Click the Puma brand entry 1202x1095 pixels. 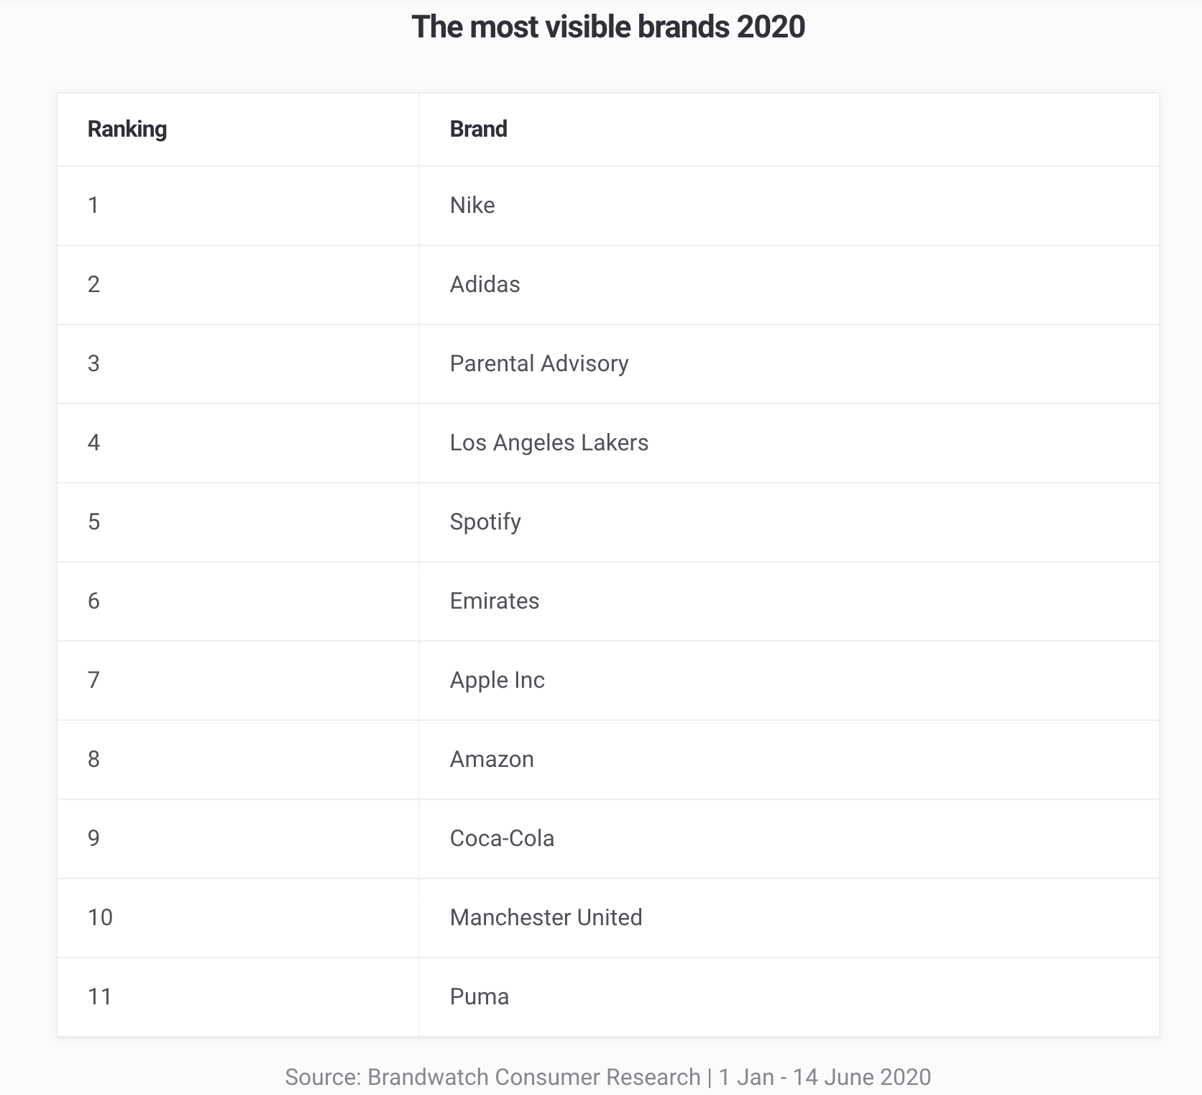click(x=480, y=997)
